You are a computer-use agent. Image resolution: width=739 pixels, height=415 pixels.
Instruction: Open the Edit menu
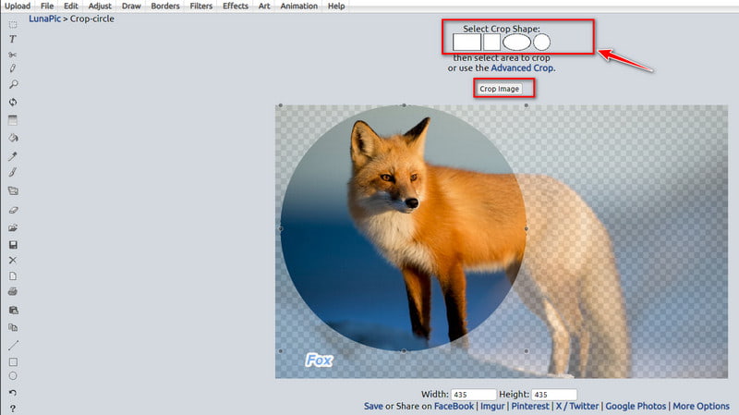point(71,6)
